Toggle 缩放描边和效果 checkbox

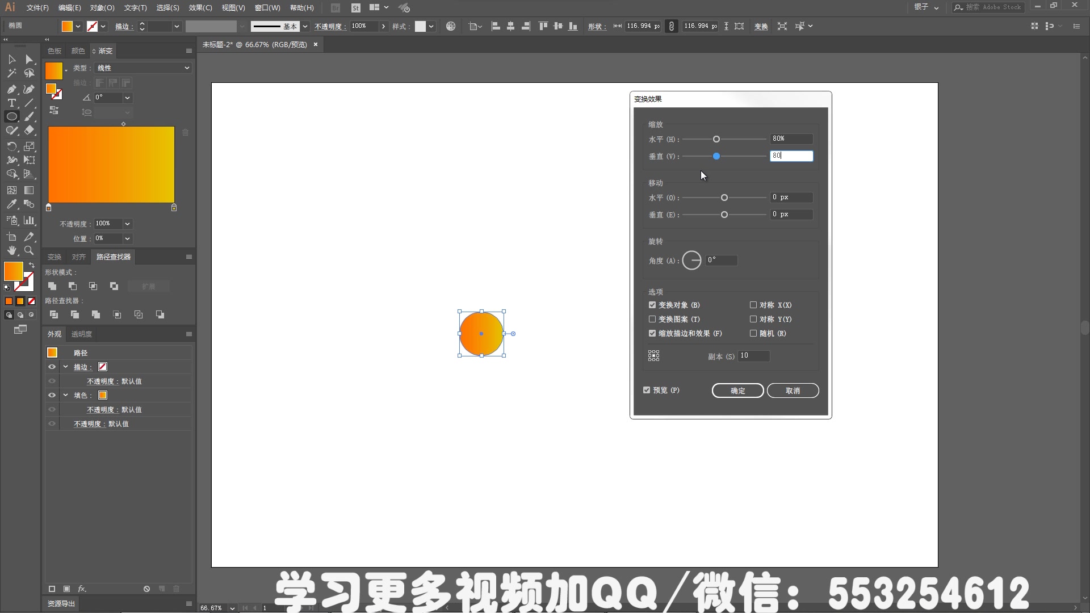pyautogui.click(x=651, y=332)
